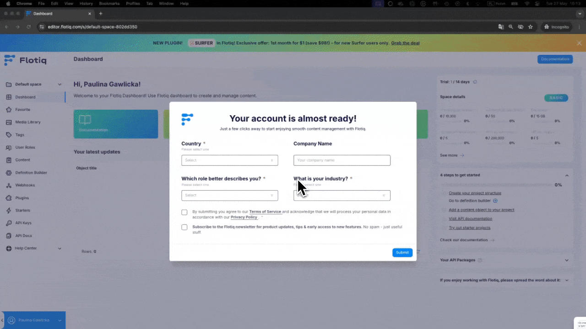Click the Default space folder icon
Viewport: 586px width, 329px height.
pyautogui.click(x=9, y=84)
